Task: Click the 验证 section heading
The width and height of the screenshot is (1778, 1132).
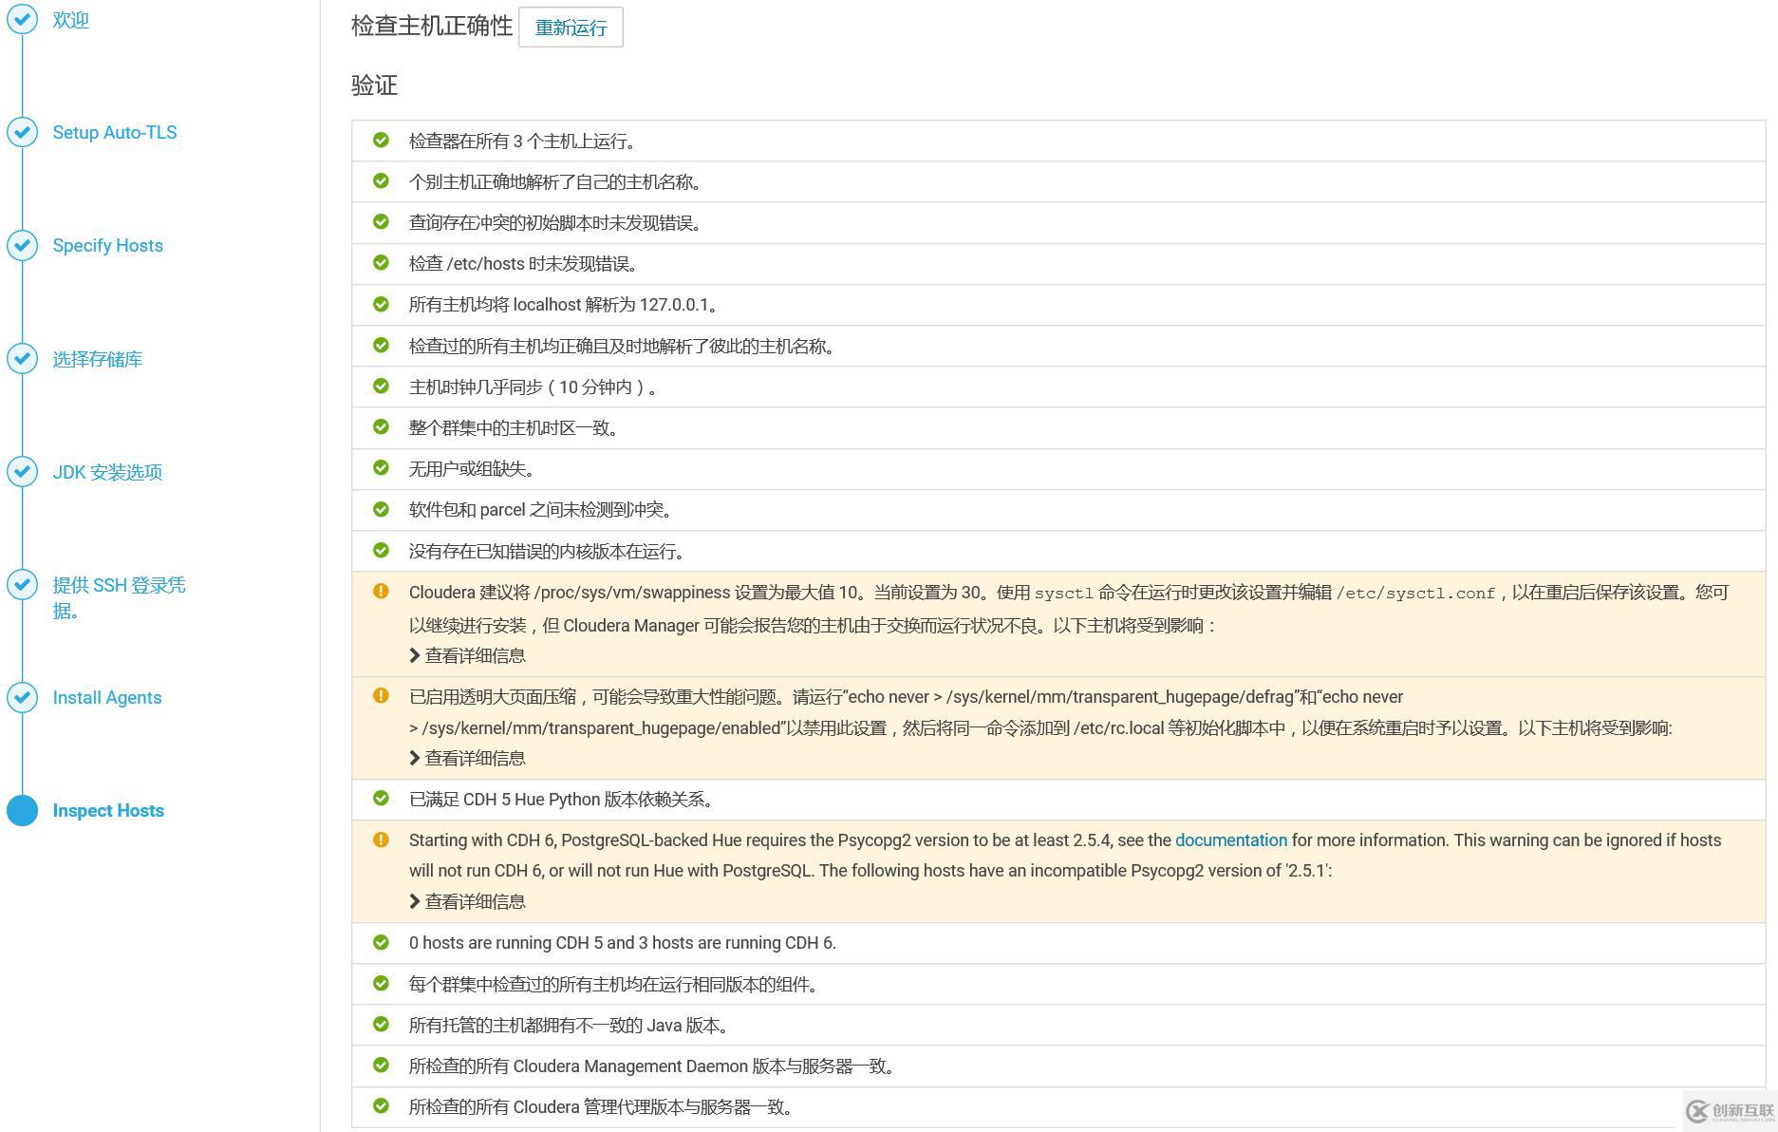Action: (x=374, y=85)
